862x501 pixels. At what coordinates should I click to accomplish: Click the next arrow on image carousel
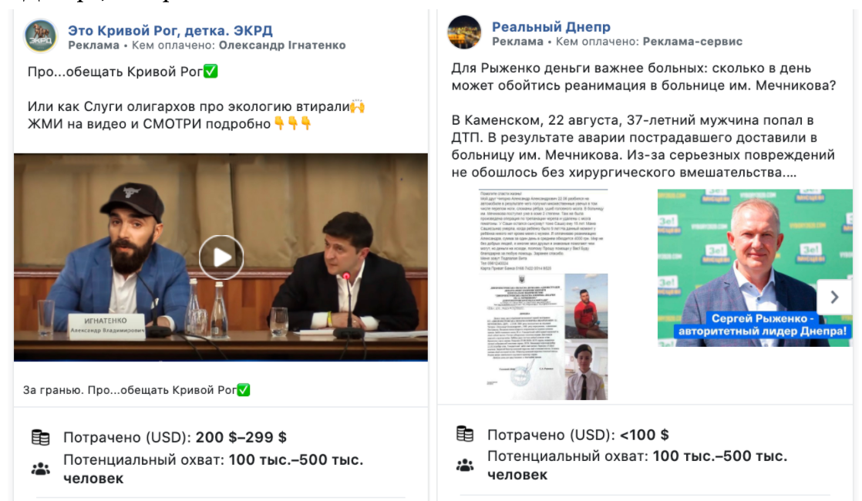click(x=834, y=298)
